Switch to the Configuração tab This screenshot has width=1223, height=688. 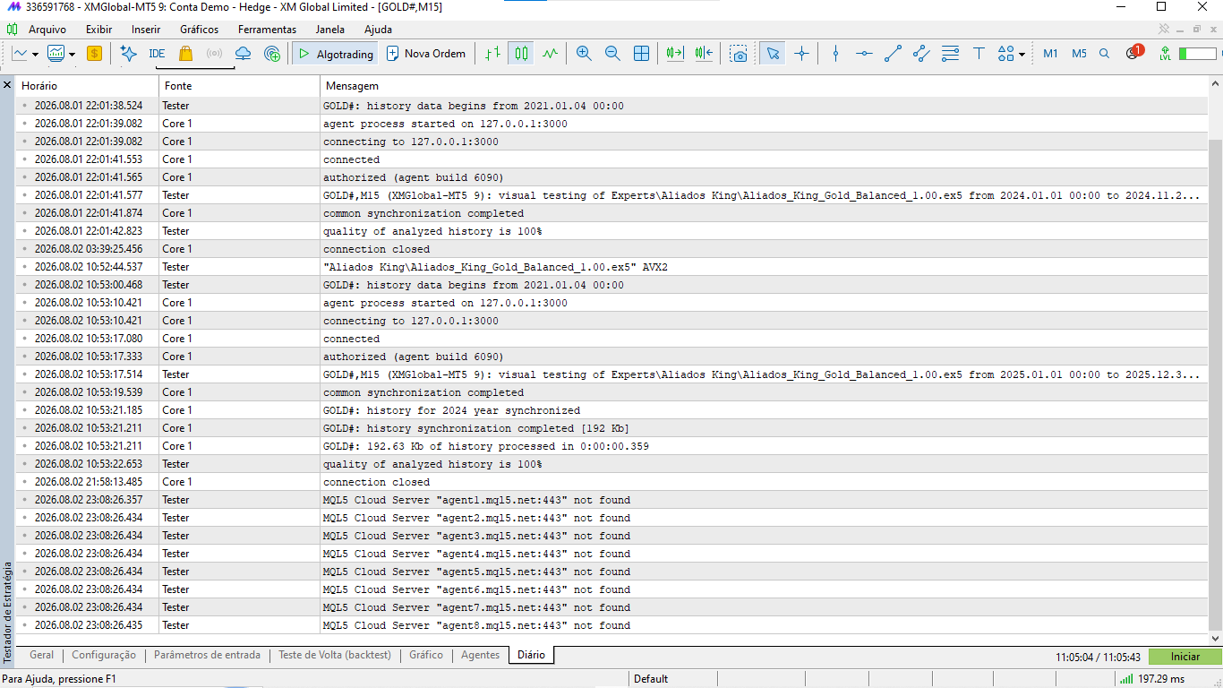104,655
